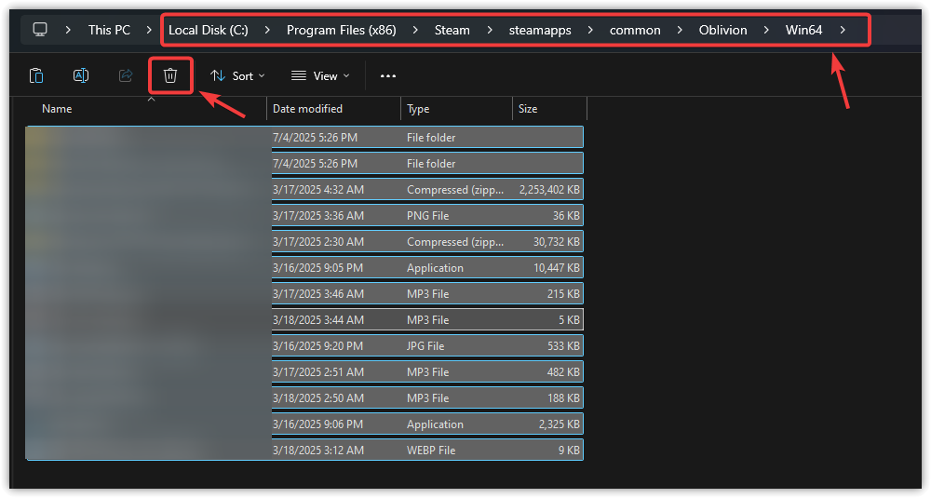The image size is (931, 498).
Task: Go to Local Disk (C:) breadcrumb
Action: click(x=209, y=30)
